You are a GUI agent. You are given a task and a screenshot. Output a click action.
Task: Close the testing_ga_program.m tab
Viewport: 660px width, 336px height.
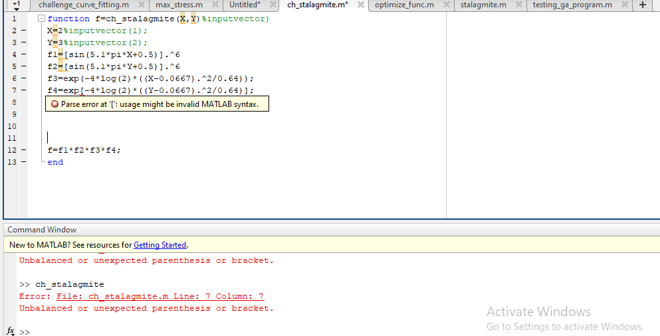click(x=623, y=5)
